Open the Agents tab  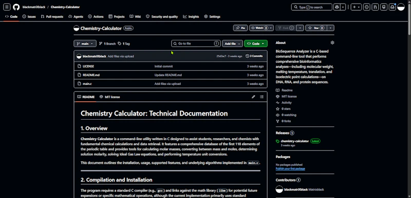point(76,16)
